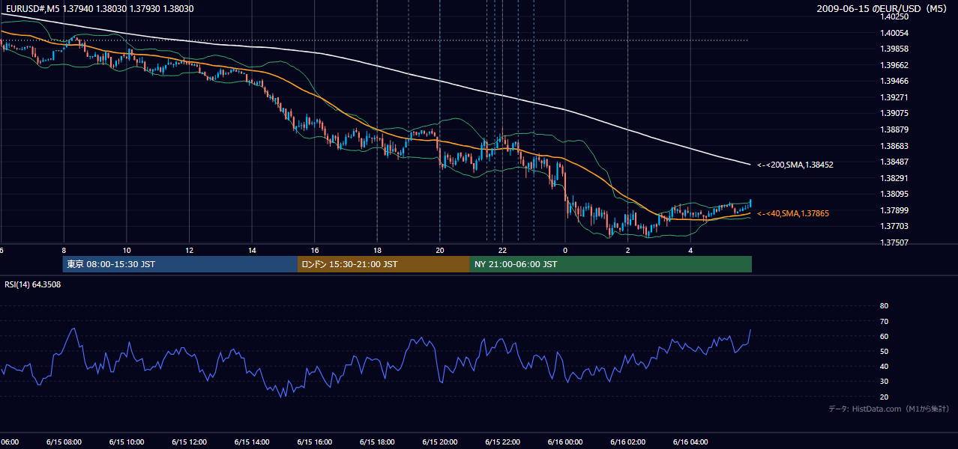This screenshot has height=449, width=958.
Task: Click hour tick 4 under the price chart
Action: pos(690,251)
